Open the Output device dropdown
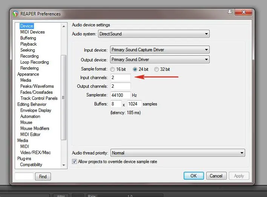The width and height of the screenshot is (267, 197). click(x=160, y=60)
